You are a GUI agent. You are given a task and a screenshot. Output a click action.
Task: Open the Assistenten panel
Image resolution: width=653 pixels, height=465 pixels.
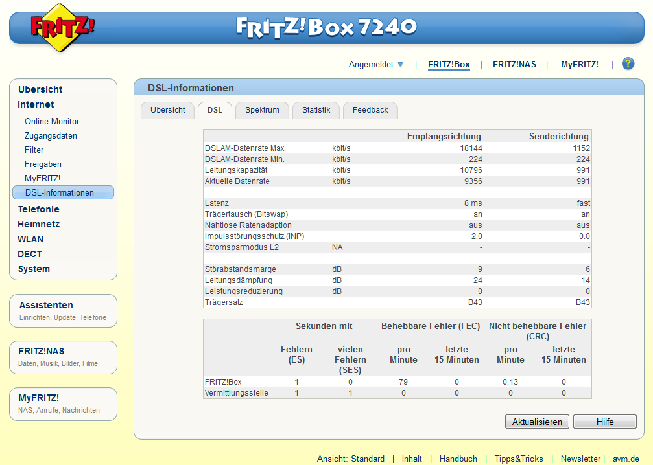[63, 311]
